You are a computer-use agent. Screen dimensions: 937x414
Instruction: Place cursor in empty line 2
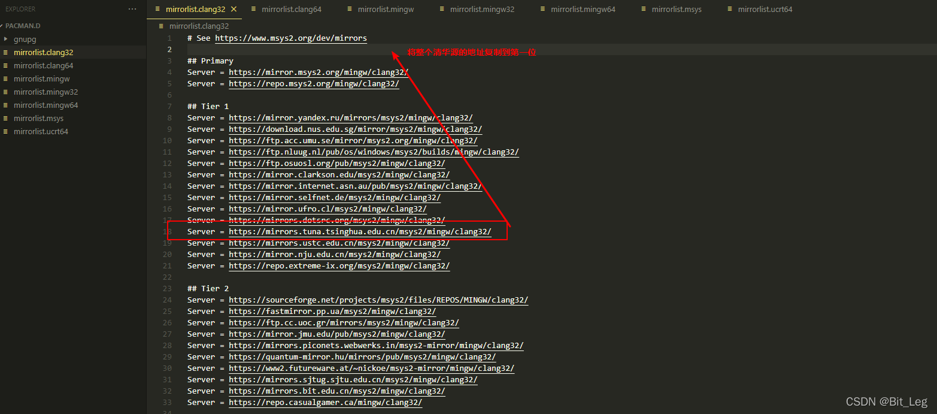pyautogui.click(x=562, y=49)
